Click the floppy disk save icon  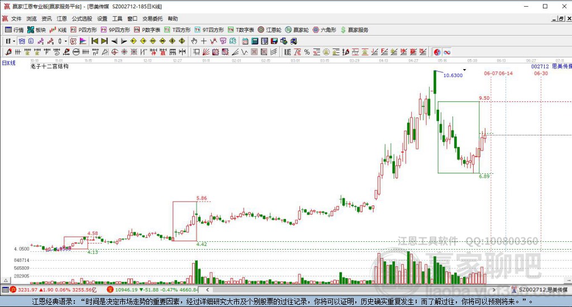(274, 41)
